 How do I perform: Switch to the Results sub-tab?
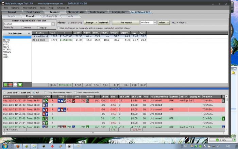[11, 16]
